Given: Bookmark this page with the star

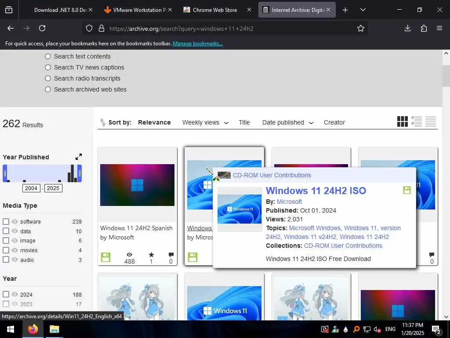Looking at the screenshot, I should pyautogui.click(x=361, y=28).
